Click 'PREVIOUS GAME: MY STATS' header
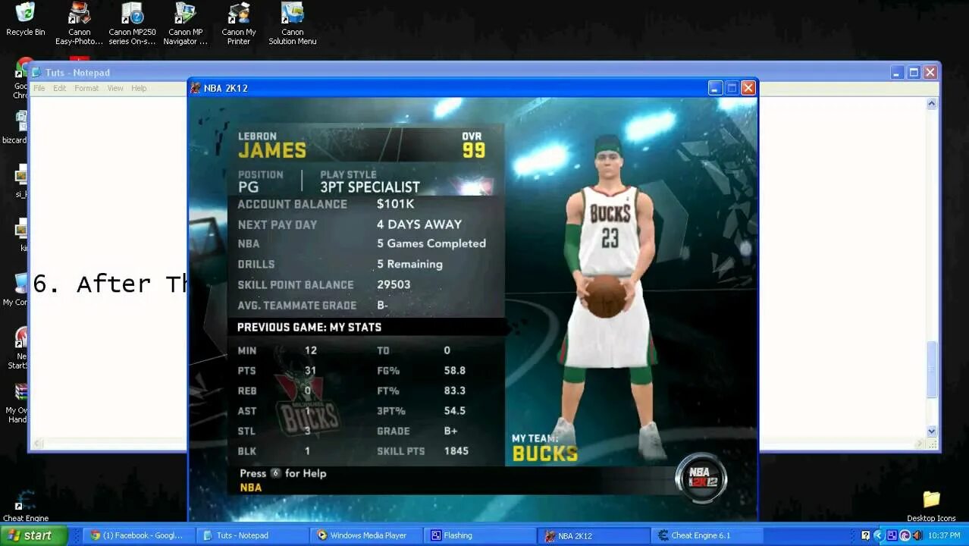The image size is (969, 546). (x=309, y=328)
